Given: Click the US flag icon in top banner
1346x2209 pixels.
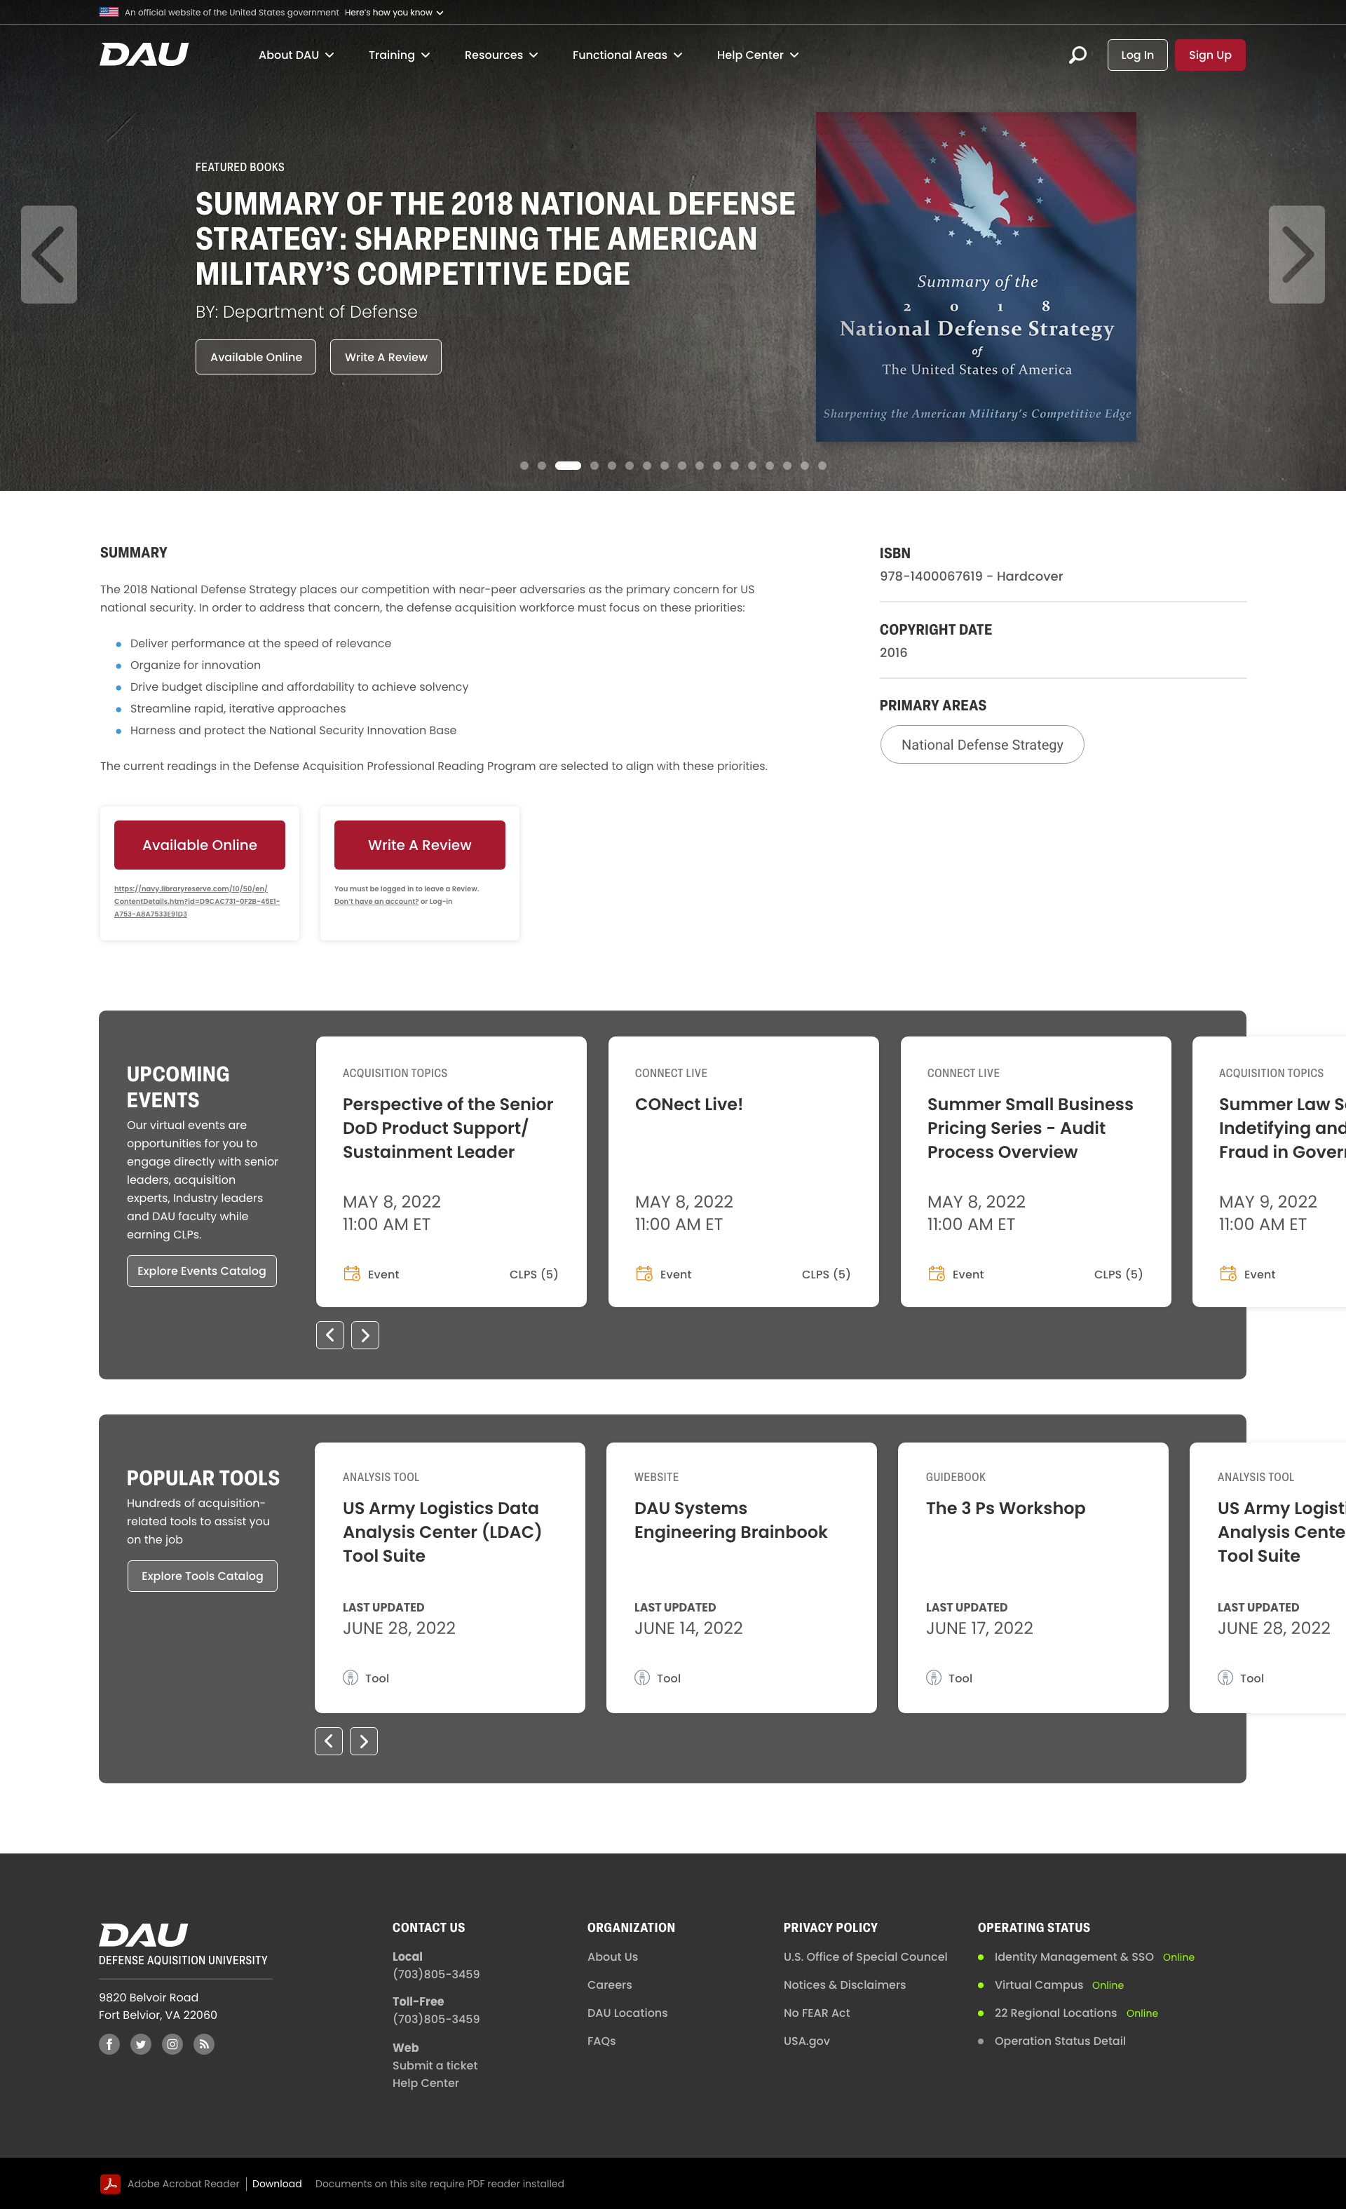Looking at the screenshot, I should [109, 12].
